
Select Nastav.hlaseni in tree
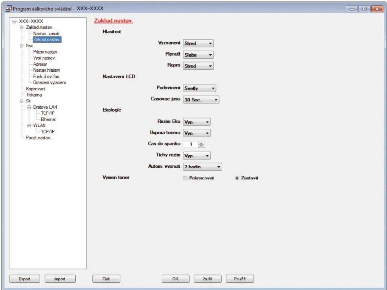[47, 70]
